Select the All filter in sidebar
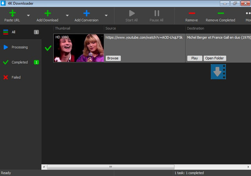 21,32
